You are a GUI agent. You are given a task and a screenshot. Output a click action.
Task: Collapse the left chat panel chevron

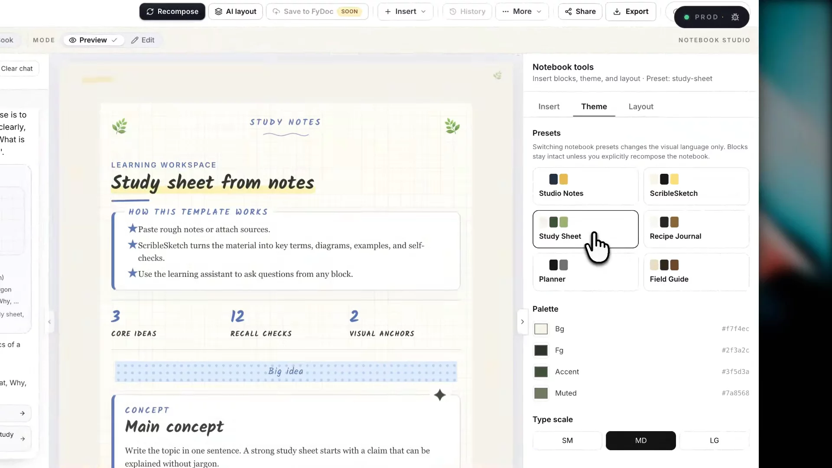pos(49,322)
